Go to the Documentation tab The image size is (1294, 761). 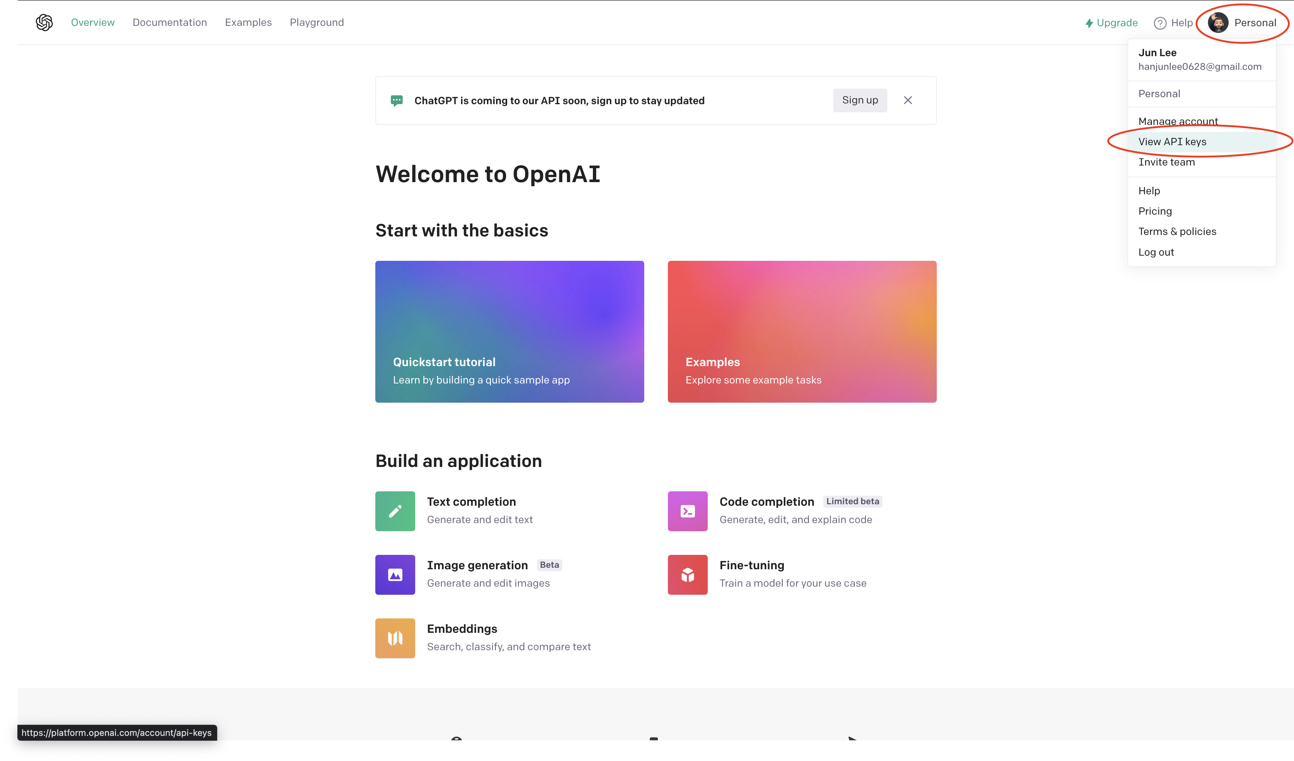coord(170,23)
